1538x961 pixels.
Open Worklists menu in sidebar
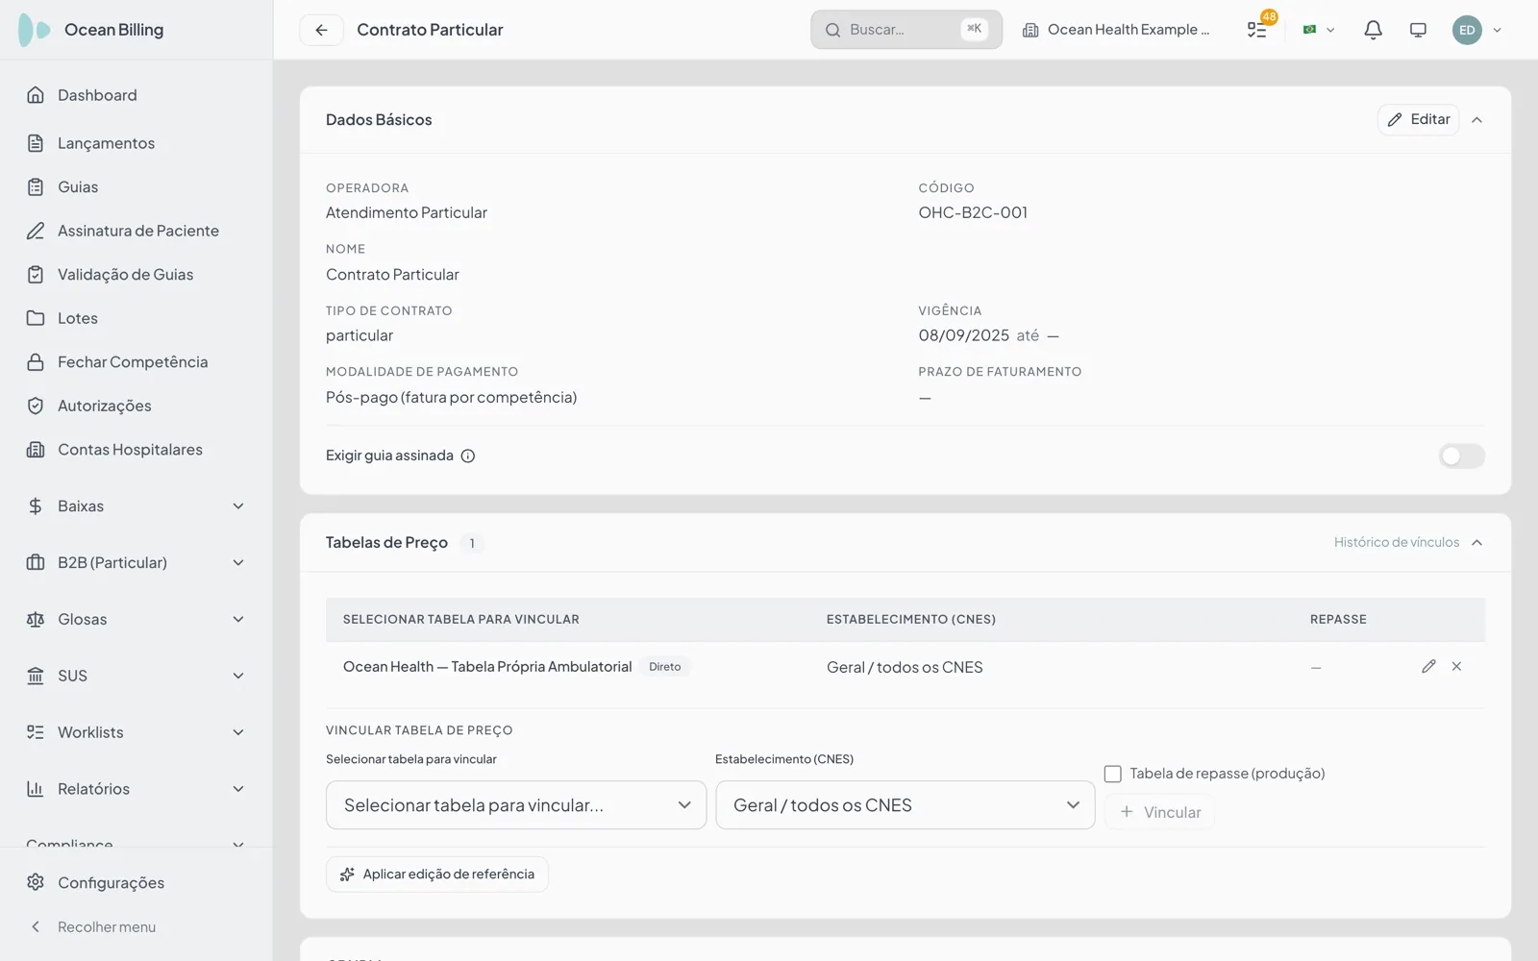pos(136,732)
